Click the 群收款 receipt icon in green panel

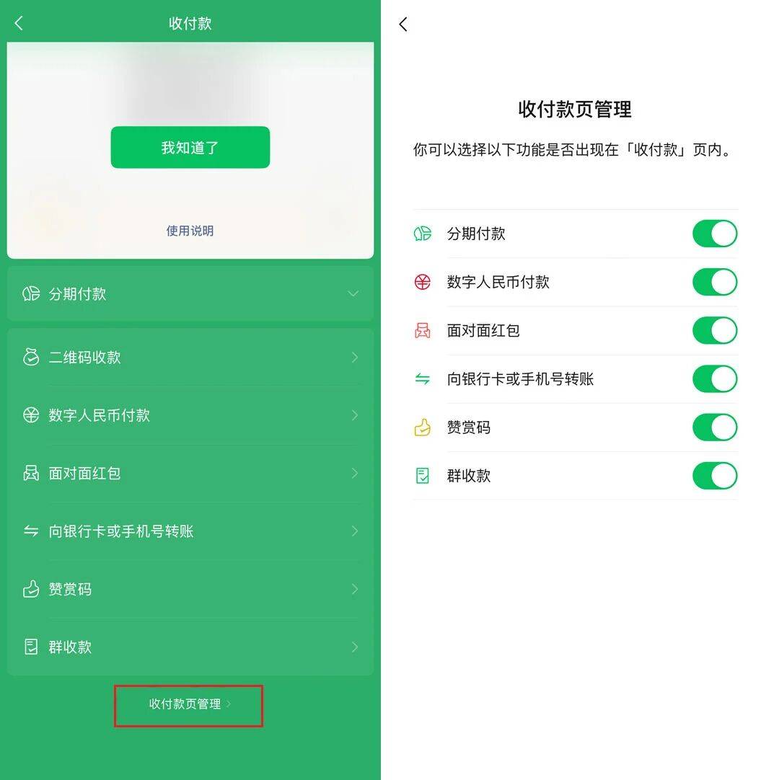tap(31, 647)
